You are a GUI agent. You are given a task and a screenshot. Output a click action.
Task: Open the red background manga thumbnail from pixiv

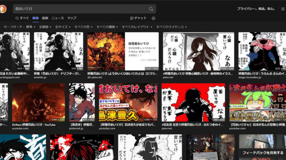pos(193,103)
